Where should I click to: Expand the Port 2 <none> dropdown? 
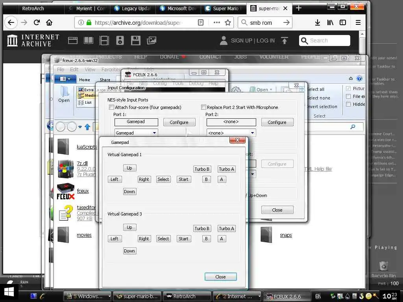tap(252, 133)
